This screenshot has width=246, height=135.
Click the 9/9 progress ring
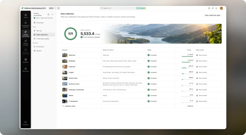71,34
